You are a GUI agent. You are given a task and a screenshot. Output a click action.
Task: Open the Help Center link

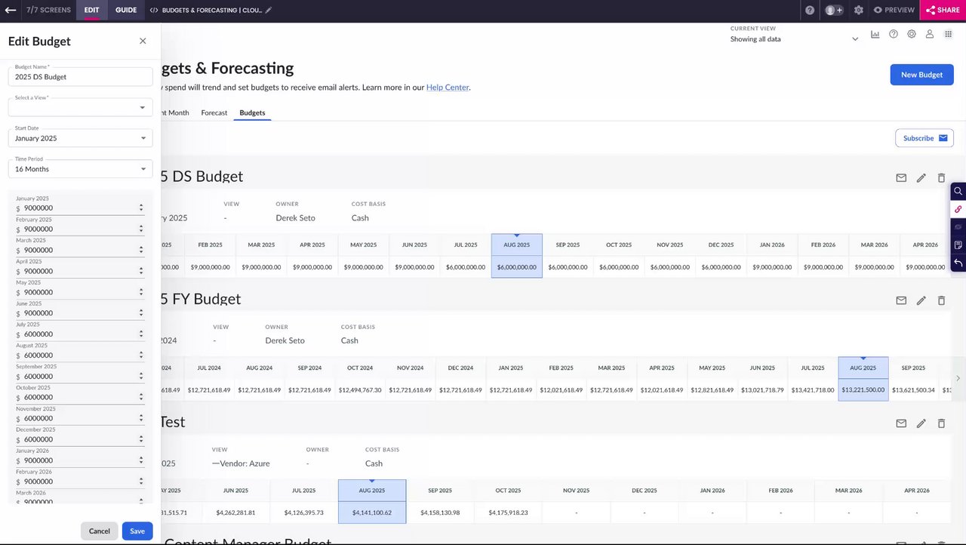point(448,88)
